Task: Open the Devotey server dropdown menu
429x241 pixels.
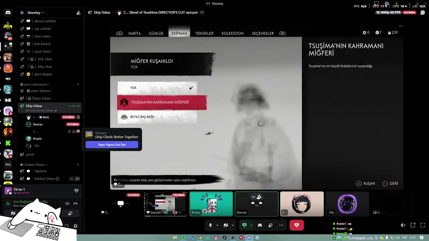Action: 36,13
